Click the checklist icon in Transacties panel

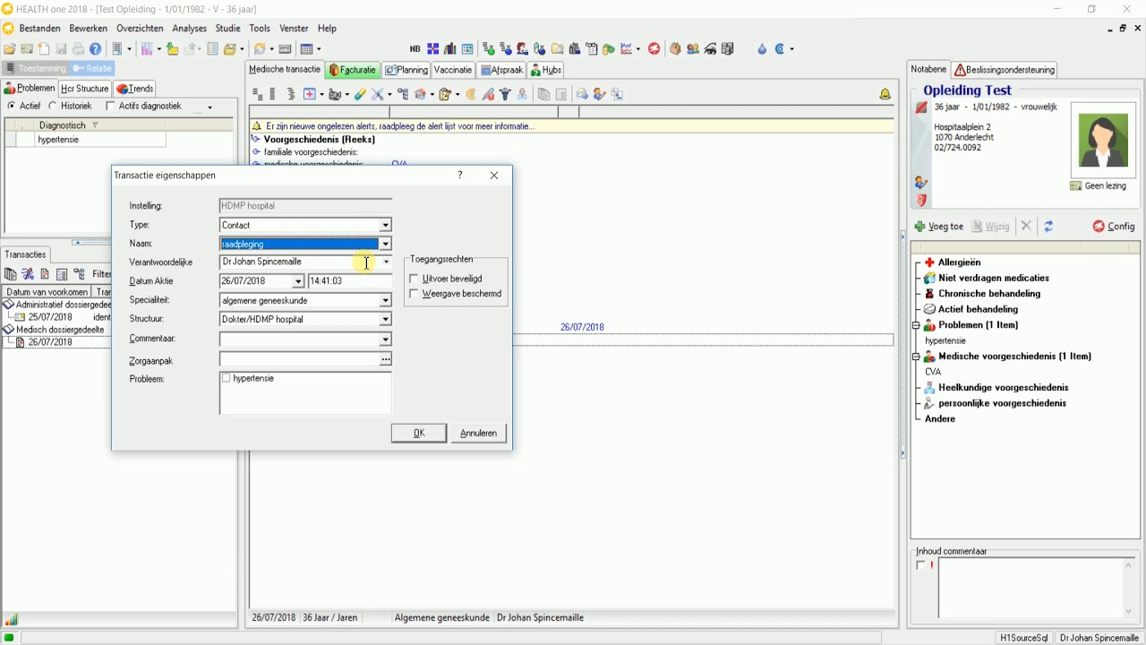62,274
